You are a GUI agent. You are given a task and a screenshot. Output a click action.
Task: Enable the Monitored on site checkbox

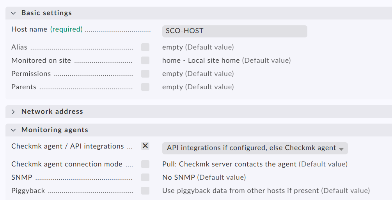click(145, 60)
